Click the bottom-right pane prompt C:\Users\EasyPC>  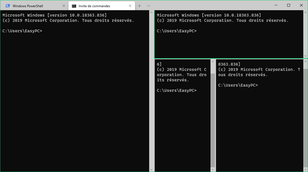[238, 85]
